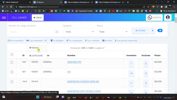Collapse the Con Inventario chevron dropdown
Viewport: 177px width, 100px height.
click(45, 41)
